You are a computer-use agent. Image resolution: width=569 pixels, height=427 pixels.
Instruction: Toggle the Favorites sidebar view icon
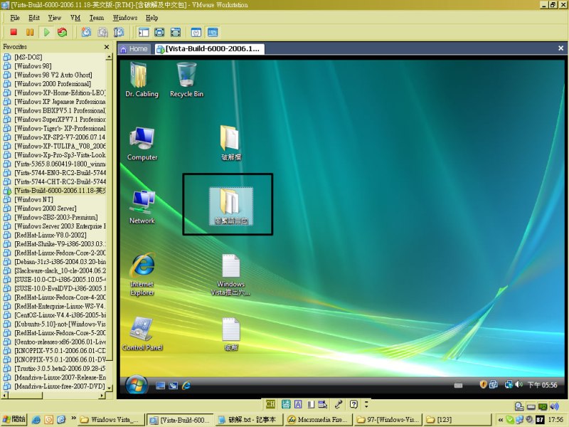click(x=143, y=32)
